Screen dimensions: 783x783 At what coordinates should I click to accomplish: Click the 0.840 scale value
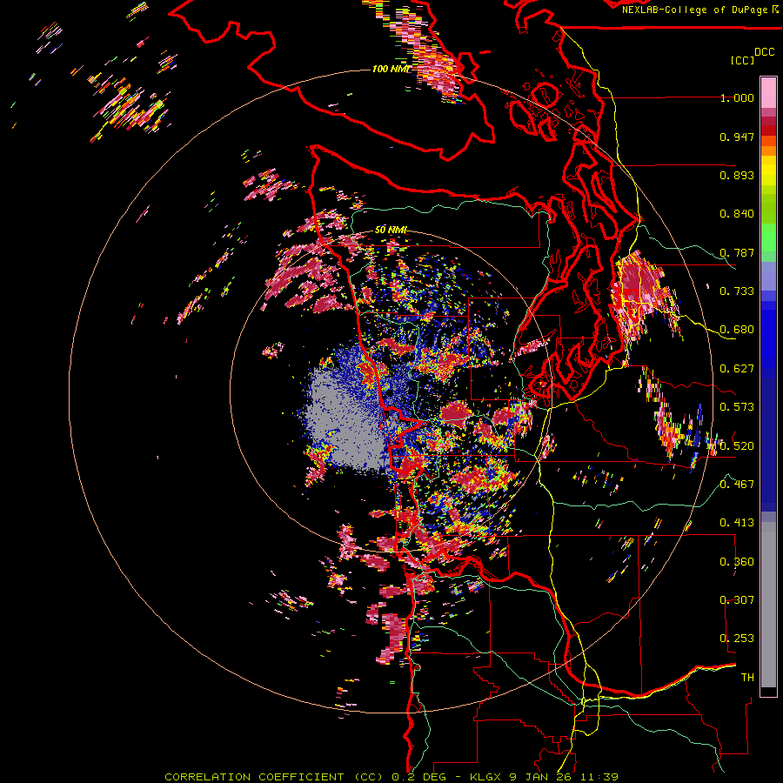tap(737, 214)
